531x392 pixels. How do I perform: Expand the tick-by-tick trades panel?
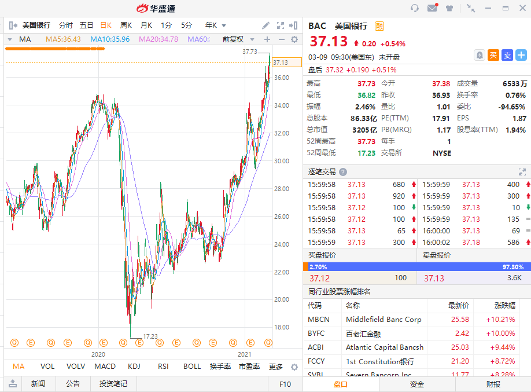pyautogui.click(x=522, y=172)
